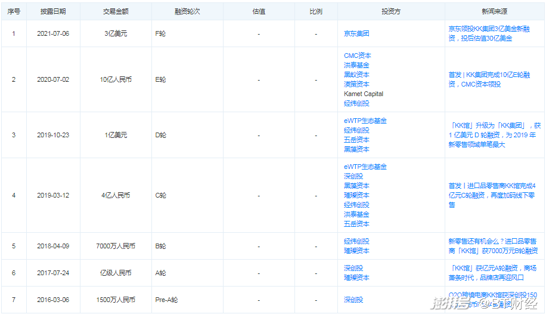Image resolution: width=546 pixels, height=314 pixels.
Task: Click the 新闻来源 column header
Action: (495, 11)
